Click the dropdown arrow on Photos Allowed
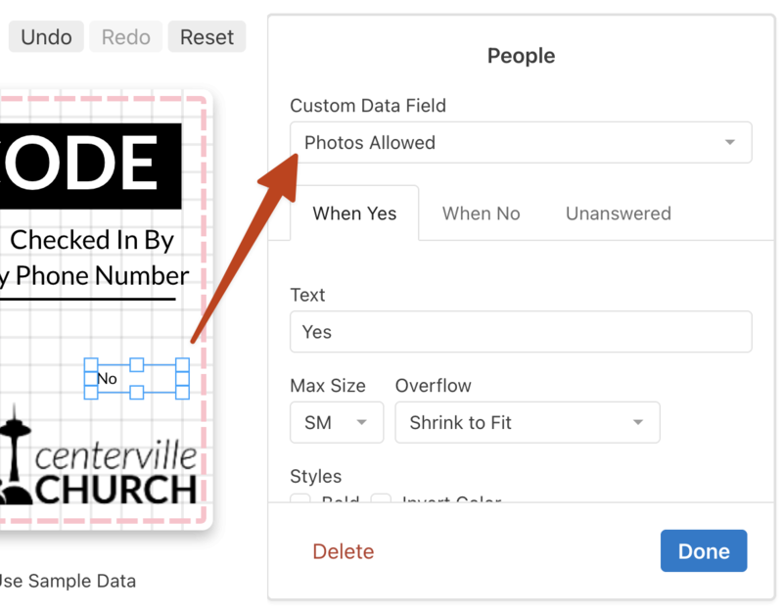 click(x=729, y=143)
